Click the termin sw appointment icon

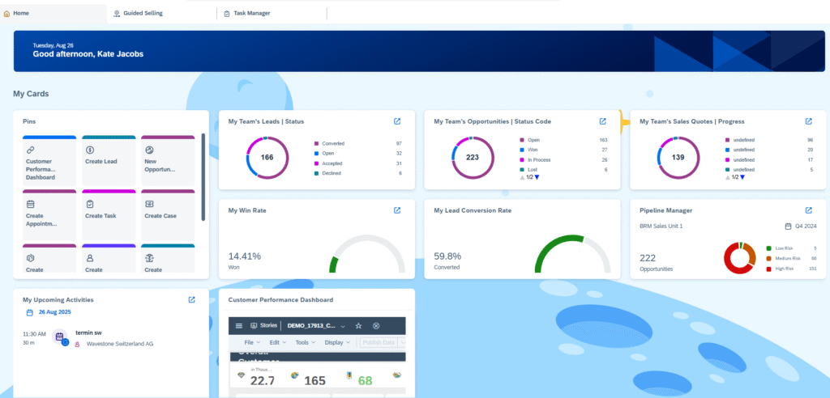pyautogui.click(x=60, y=337)
